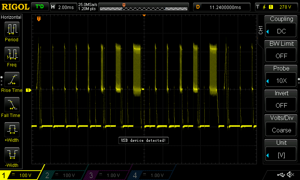300x180 pixels.
Task: Click the USB connection status icon
Action: [280, 175]
